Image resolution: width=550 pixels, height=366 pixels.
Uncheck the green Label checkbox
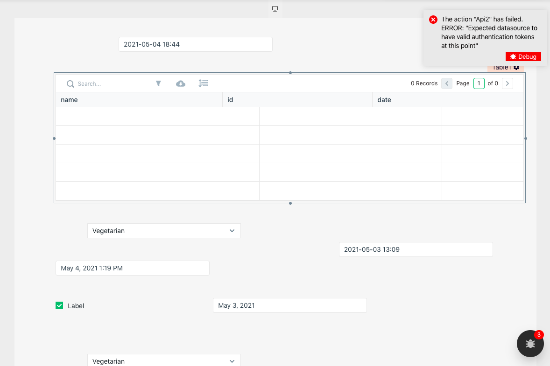point(59,306)
